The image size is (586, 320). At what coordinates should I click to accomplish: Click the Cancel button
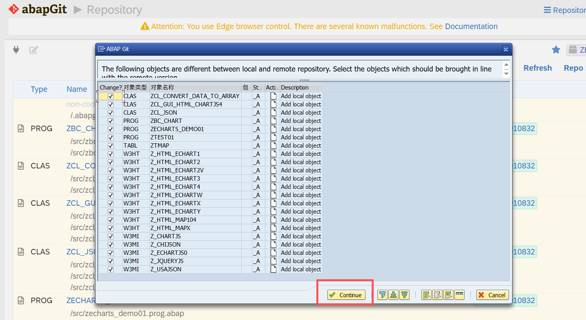coord(492,295)
